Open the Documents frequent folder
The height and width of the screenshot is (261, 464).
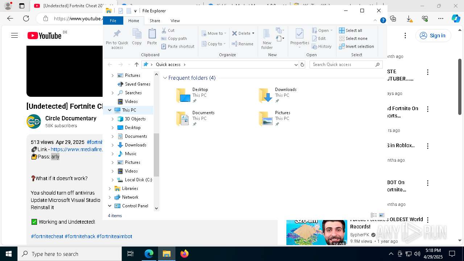click(x=195, y=119)
